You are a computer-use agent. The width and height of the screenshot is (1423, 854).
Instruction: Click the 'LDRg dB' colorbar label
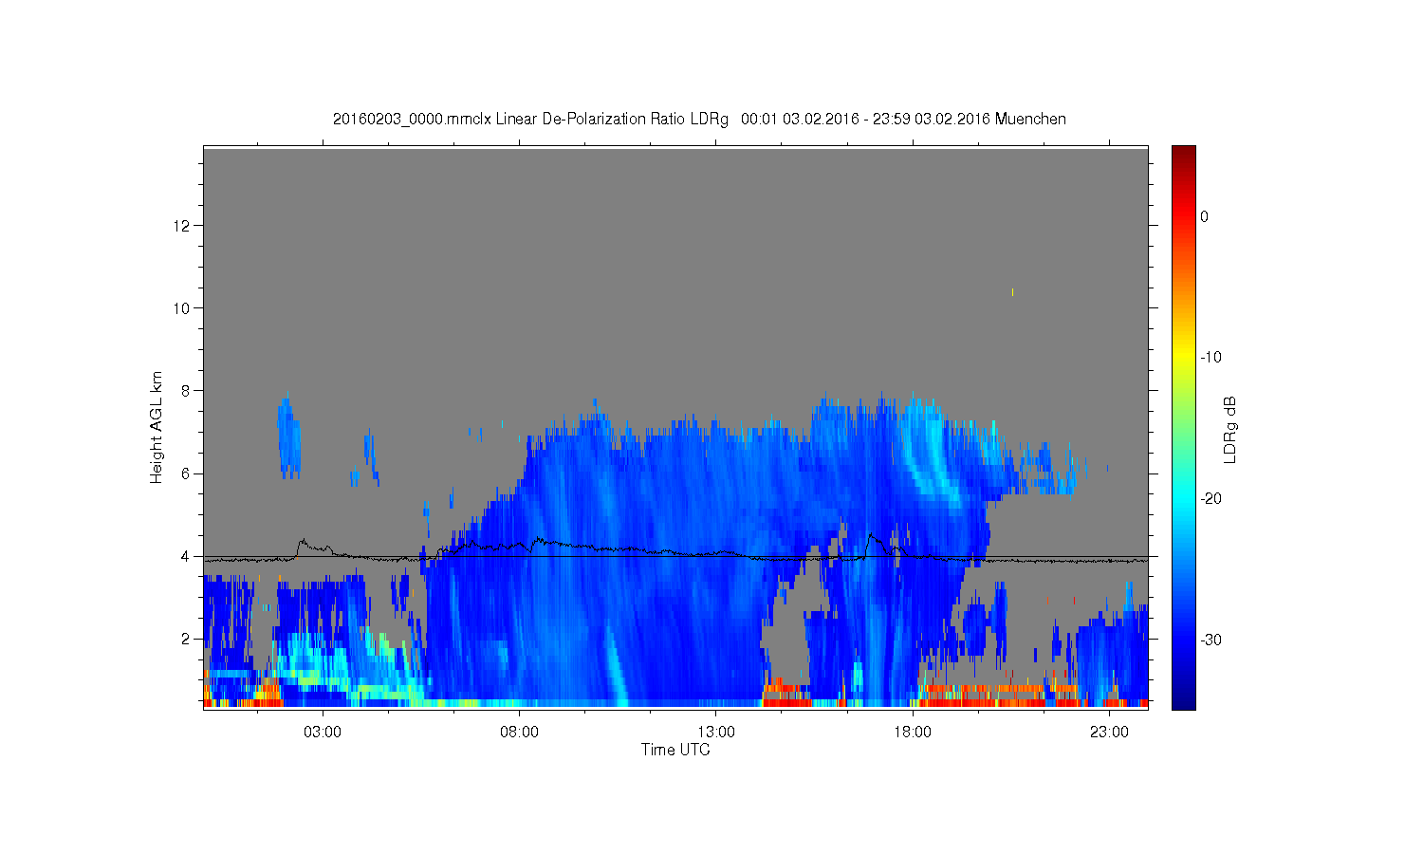pyautogui.click(x=1230, y=429)
